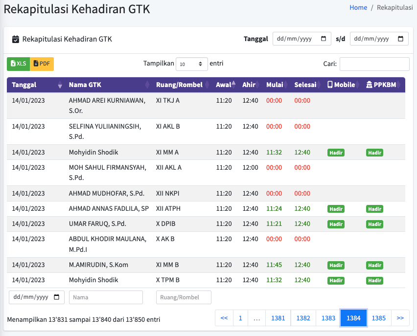This screenshot has width=417, height=336.
Task: Go to next page with >> button
Action: coord(400,318)
